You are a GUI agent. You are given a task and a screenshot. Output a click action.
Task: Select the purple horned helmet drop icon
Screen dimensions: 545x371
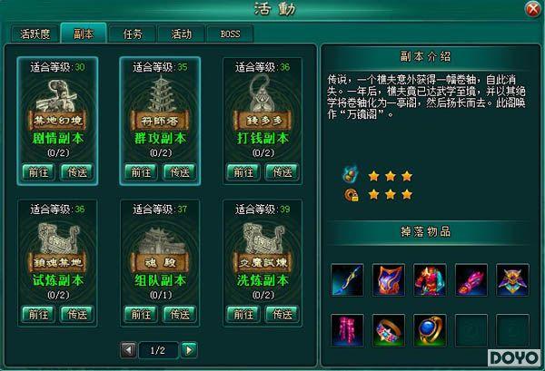[x=512, y=279]
